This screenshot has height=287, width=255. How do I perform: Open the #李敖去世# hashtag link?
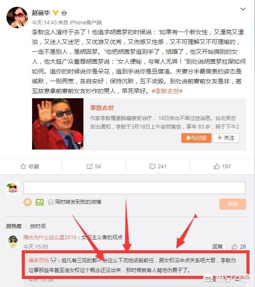point(167,91)
